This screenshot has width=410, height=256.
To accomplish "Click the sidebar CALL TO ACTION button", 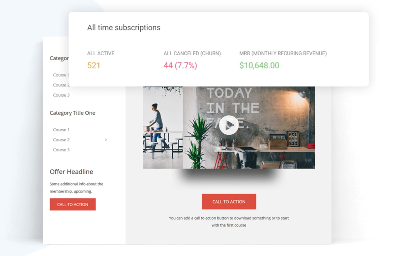I will point(72,204).
